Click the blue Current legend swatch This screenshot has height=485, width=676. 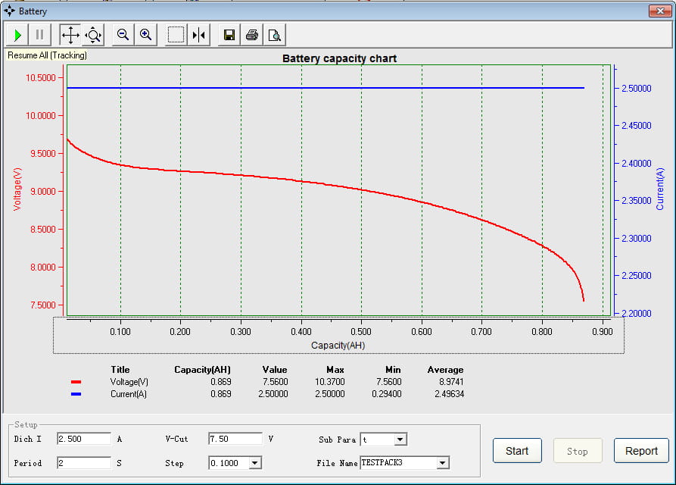click(x=76, y=394)
